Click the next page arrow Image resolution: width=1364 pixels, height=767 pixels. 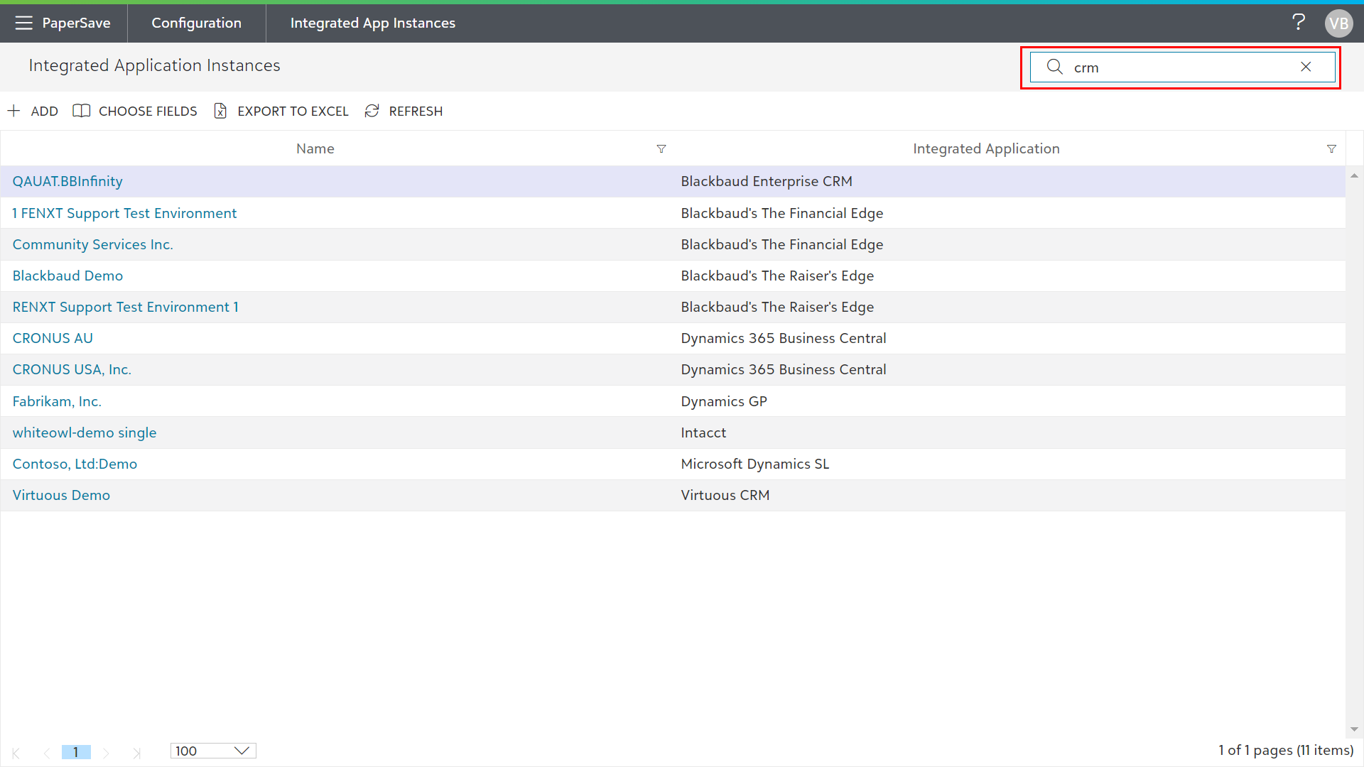(x=106, y=753)
